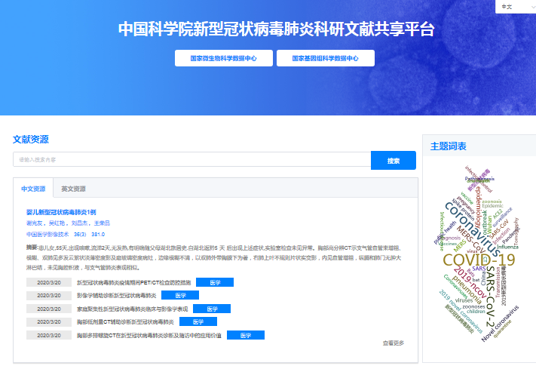The height and width of the screenshot is (372, 536).
Task: Click 国家微生物科学数据中心 button
Action: (x=222, y=58)
